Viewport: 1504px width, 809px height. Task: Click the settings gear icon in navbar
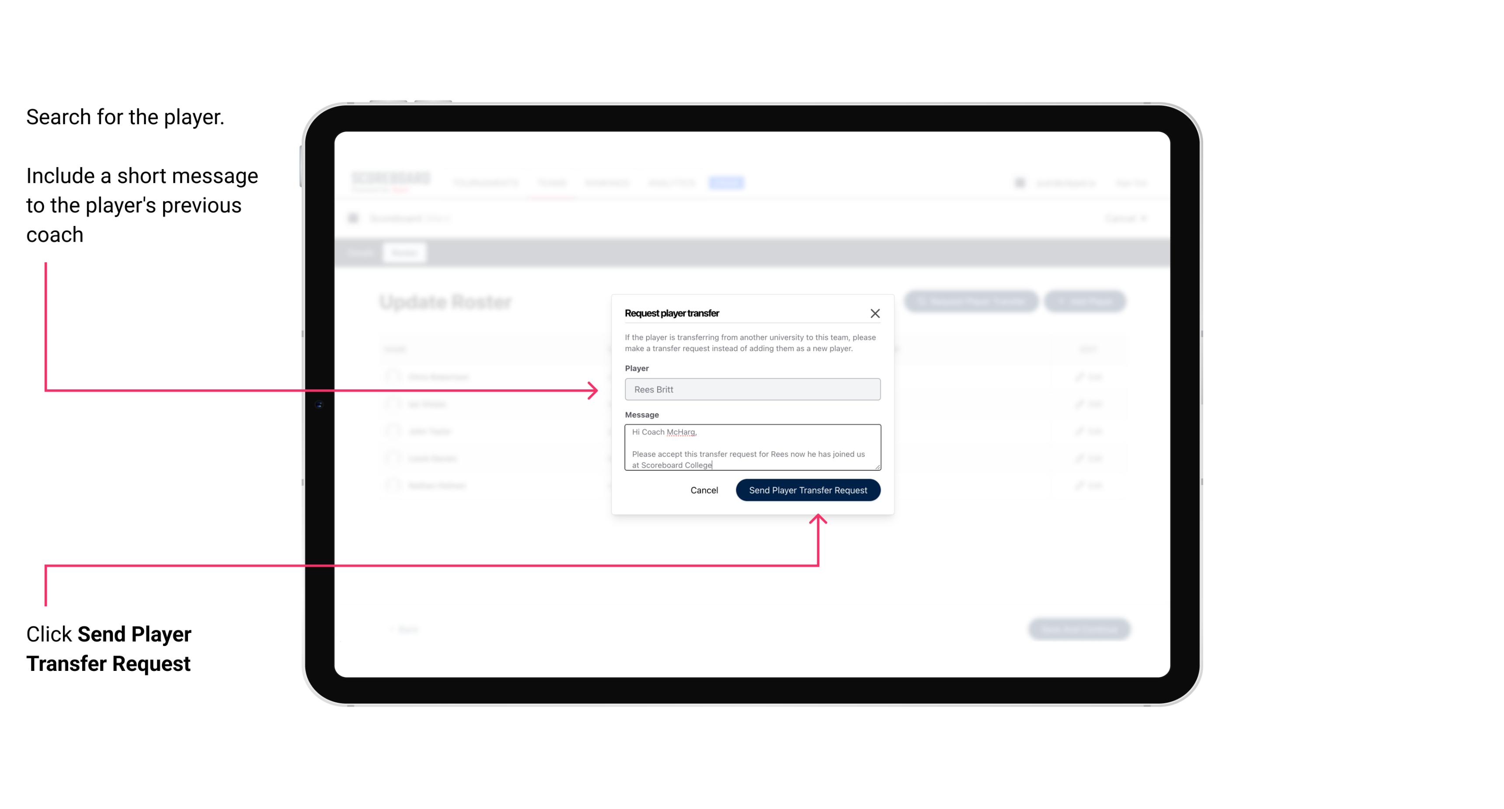pyautogui.click(x=1018, y=182)
